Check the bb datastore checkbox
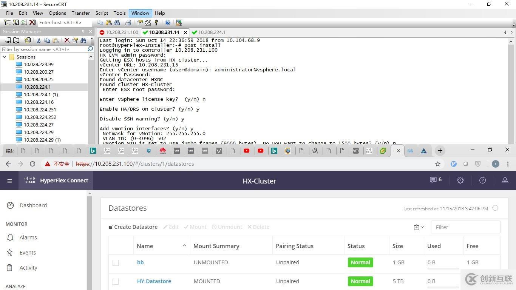This screenshot has height=290, width=516. tap(116, 262)
